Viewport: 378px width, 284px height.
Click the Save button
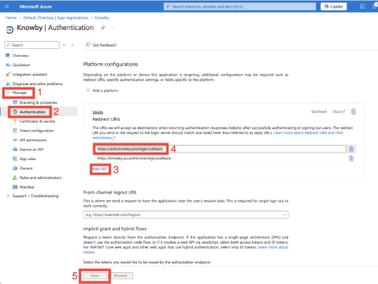point(95,275)
